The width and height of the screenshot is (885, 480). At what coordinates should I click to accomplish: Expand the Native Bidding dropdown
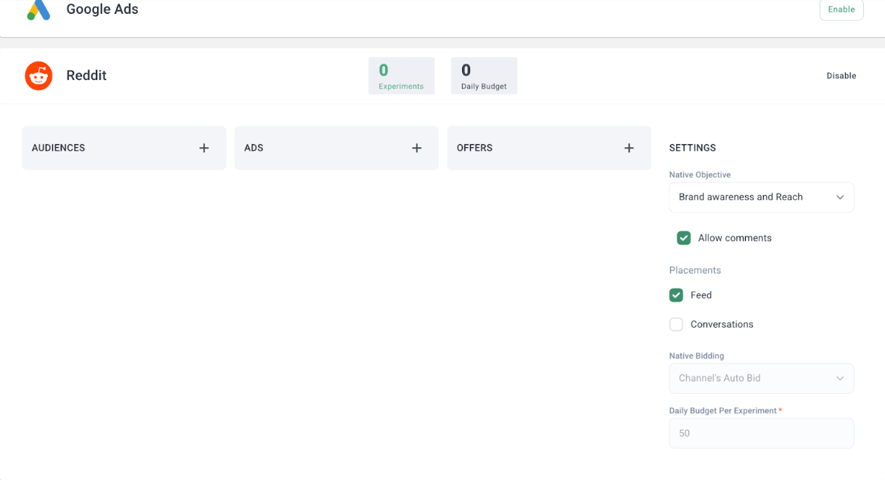760,378
